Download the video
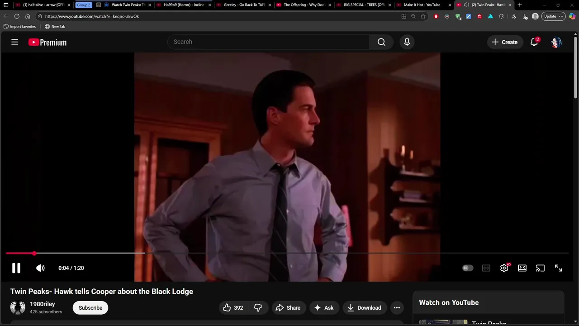579x326 pixels. tap(365, 308)
